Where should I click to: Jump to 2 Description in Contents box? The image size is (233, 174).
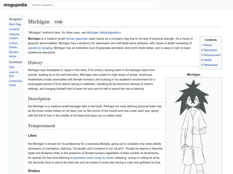(x=209, y=50)
